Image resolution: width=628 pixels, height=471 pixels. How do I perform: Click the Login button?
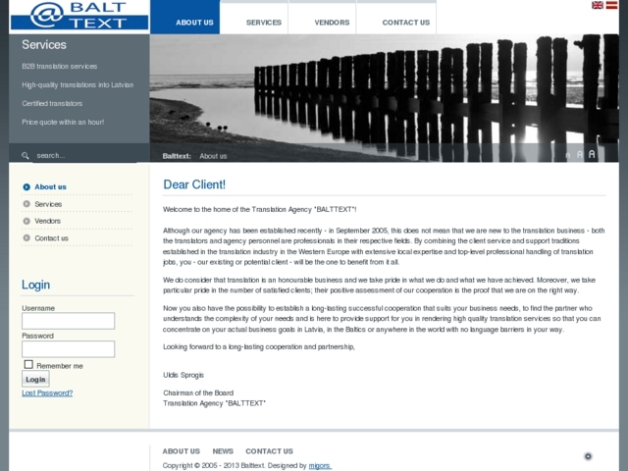[x=35, y=380]
